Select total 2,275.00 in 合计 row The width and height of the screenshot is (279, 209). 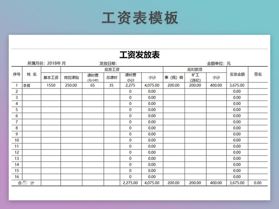130,183
